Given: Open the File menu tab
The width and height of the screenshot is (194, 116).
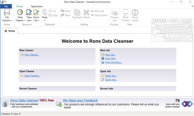Looking at the screenshot, I should pyautogui.click(x=6, y=6).
